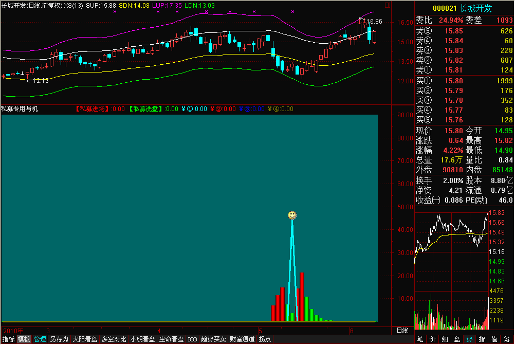Screen dimensions: 515x345
Task: Click the 换手 value 2.00%
Action: click(x=453, y=180)
